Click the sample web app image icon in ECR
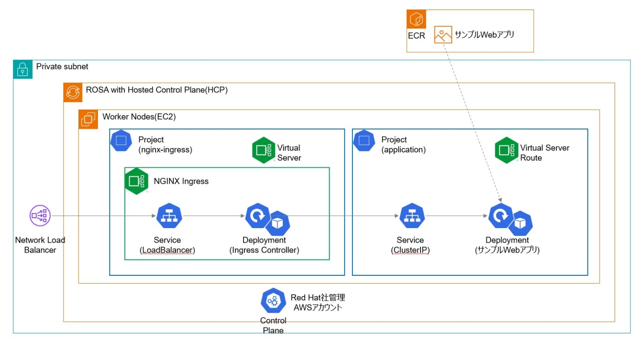 443,35
